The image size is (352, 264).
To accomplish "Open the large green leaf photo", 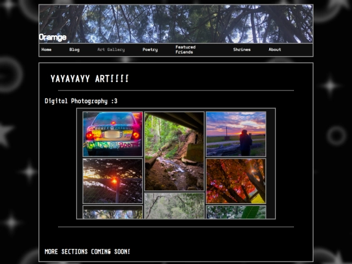I will pyautogui.click(x=236, y=212).
